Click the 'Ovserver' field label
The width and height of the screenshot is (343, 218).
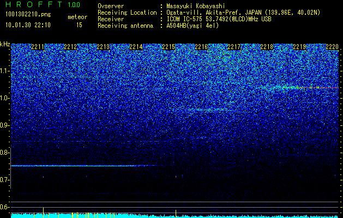click(111, 6)
